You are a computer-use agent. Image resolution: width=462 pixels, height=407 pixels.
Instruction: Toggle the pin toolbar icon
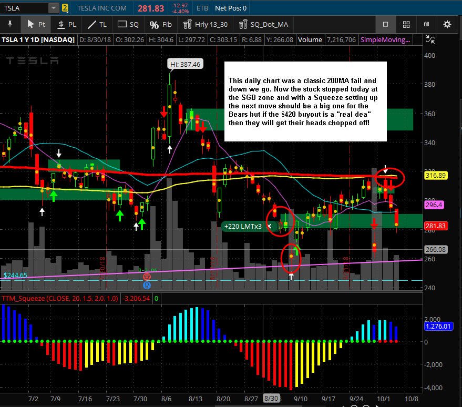10,24
